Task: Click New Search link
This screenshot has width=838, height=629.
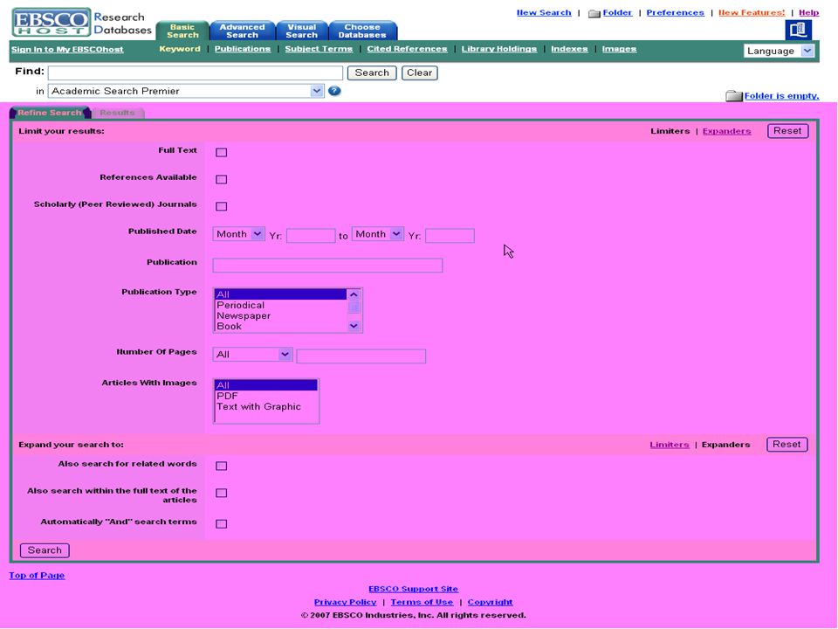Action: 544,12
